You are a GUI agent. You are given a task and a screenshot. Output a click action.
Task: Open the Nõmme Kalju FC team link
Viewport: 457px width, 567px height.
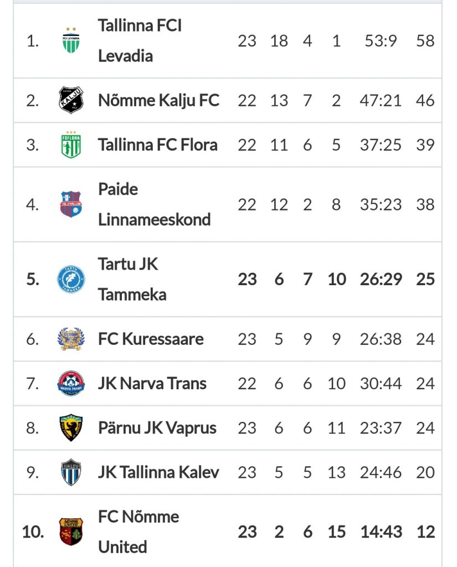pos(158,100)
